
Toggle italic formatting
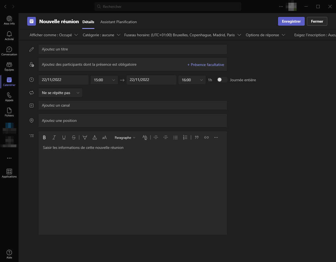pos(54,137)
